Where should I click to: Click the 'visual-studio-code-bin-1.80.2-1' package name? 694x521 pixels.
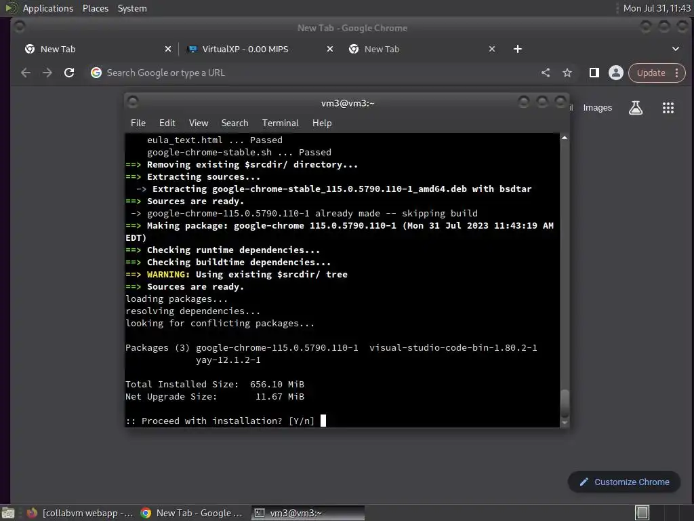point(453,348)
